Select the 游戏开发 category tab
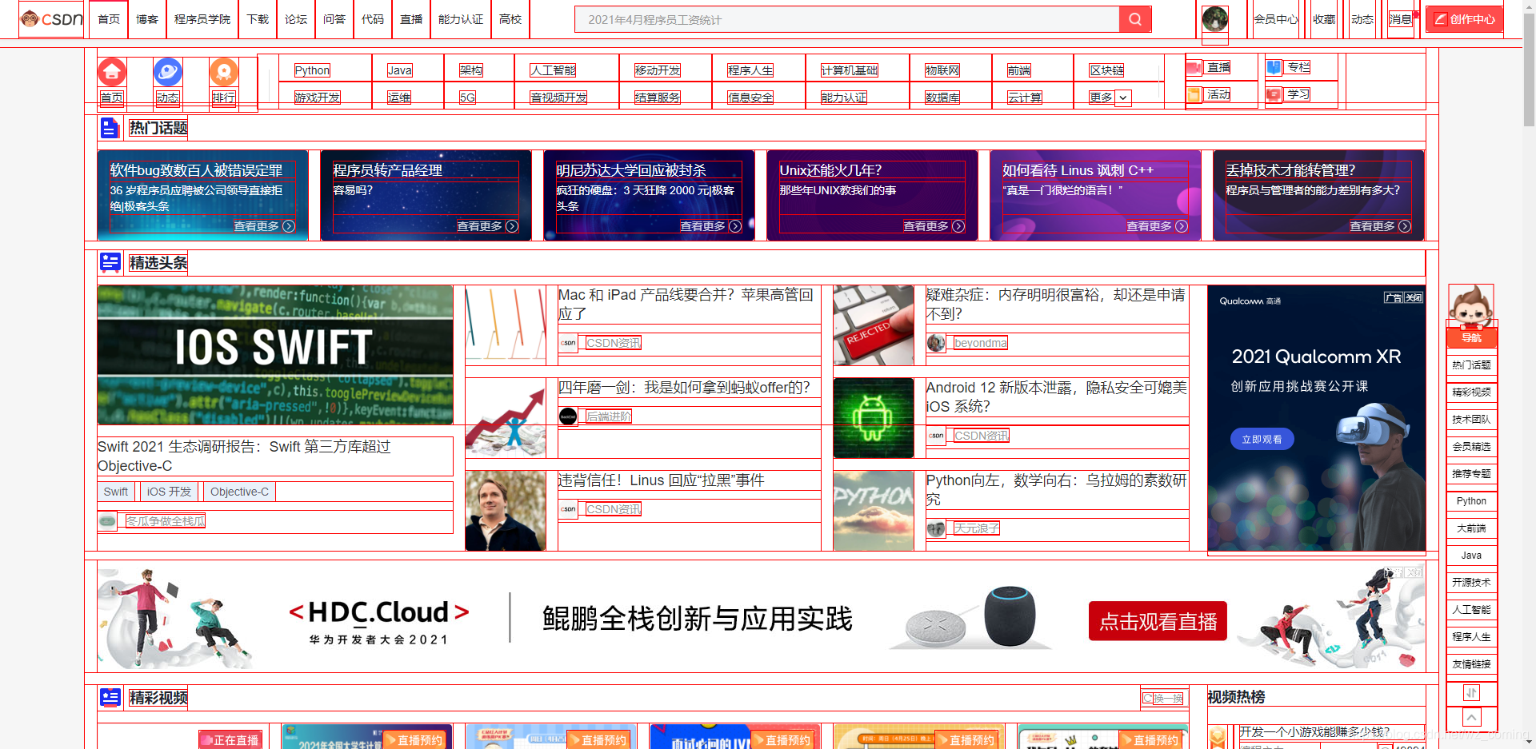 tap(317, 98)
